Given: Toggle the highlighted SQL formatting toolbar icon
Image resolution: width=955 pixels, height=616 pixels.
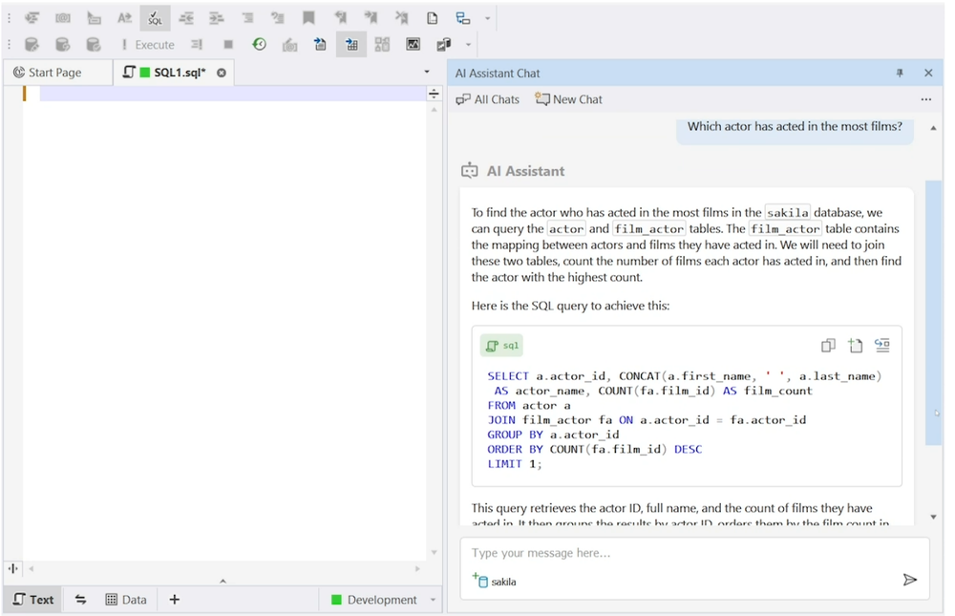Looking at the screenshot, I should [154, 17].
